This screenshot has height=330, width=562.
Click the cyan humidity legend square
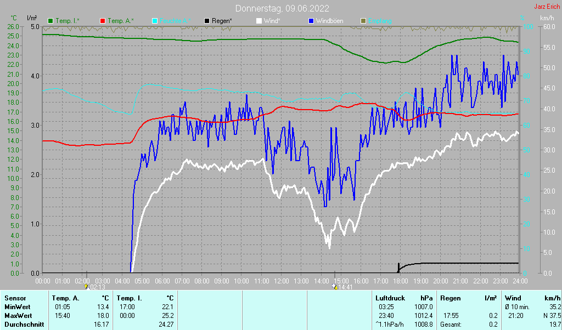pyautogui.click(x=154, y=21)
